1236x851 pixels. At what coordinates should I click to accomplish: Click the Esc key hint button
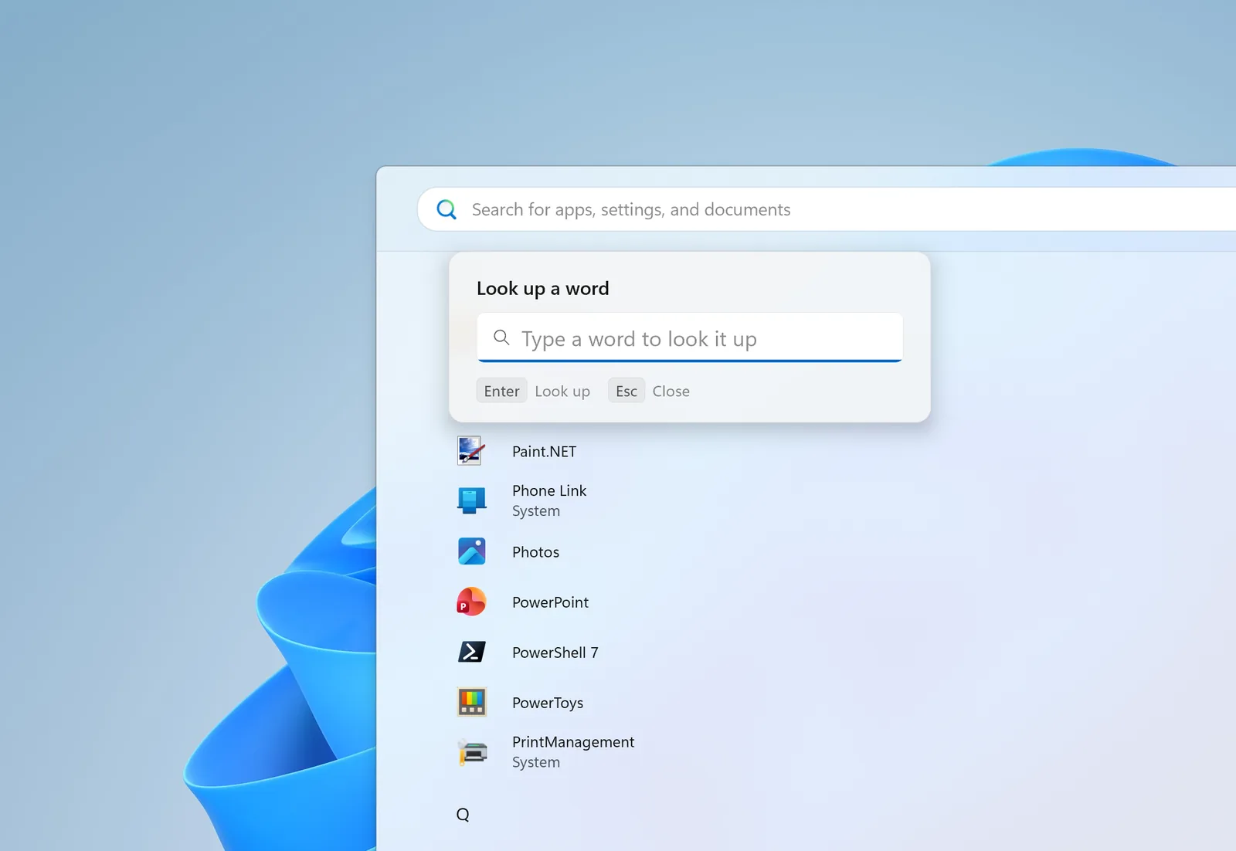click(x=626, y=391)
